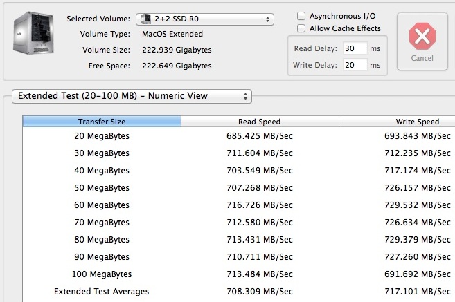Click the red Cancel stop icon
Viewport: 455px width, 302px height.
tap(422, 36)
